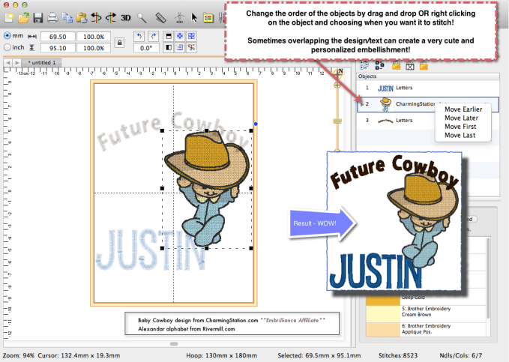
Task: Click the Deep Gold thread color swatch
Action: [383, 300]
